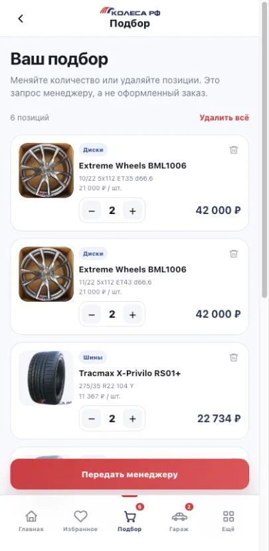Screen dimensions: 269x551
Task: Decrease quantity of 11/22 Extreme Wheels
Action: pyautogui.click(x=92, y=314)
